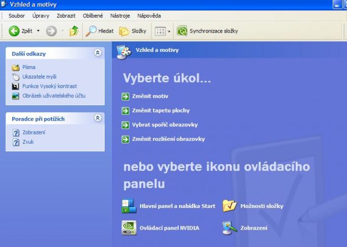Viewport: 347px width, 247px height.
Task: Open Hledat search magnifier icon
Action: click(91, 31)
